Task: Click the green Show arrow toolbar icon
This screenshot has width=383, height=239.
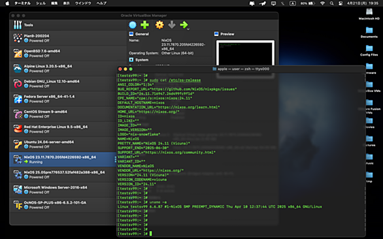Action: [184, 25]
